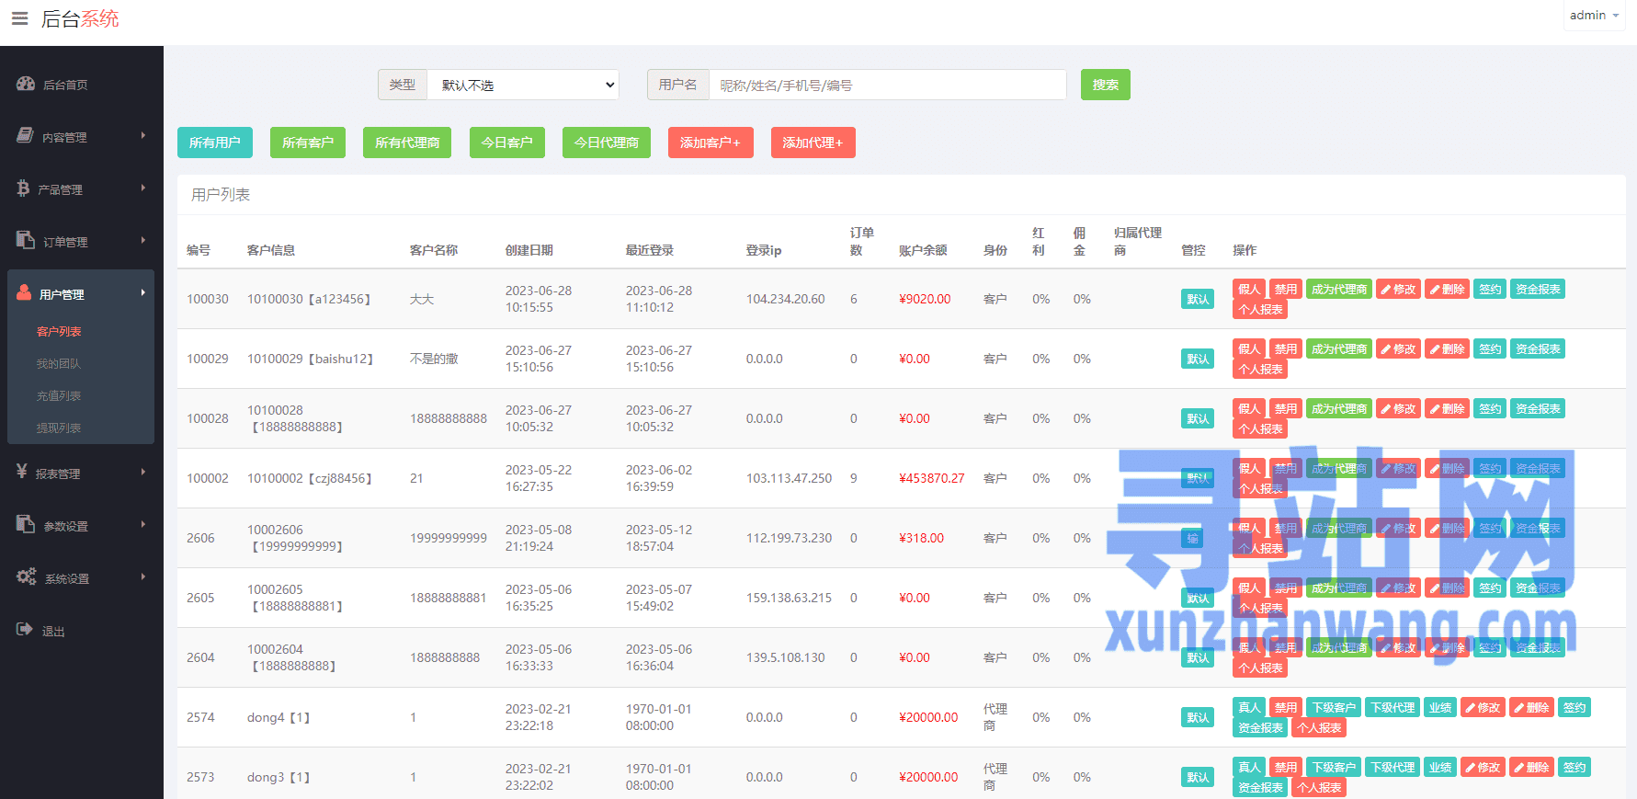Toggle 禁用 for agent 2573
The image size is (1637, 799).
[x=1286, y=768]
